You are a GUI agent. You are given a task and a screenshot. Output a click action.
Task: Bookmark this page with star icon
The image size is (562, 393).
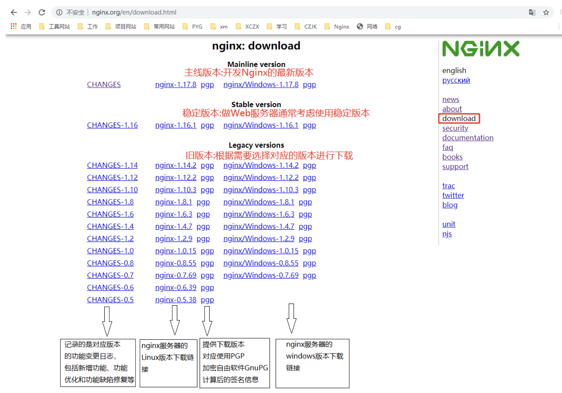click(546, 12)
